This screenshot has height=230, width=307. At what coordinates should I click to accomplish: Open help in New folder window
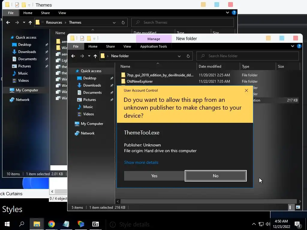point(299,46)
